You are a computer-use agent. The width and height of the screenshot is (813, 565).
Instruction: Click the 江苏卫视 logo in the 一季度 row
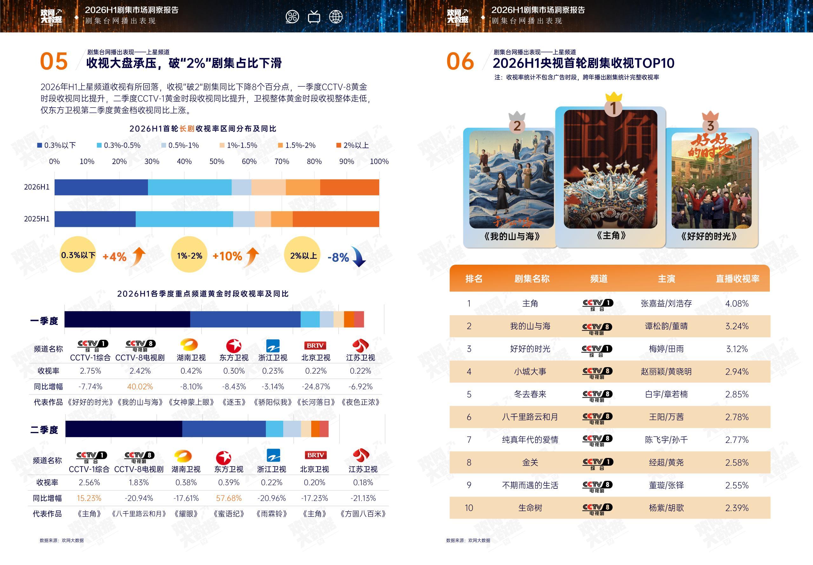360,345
